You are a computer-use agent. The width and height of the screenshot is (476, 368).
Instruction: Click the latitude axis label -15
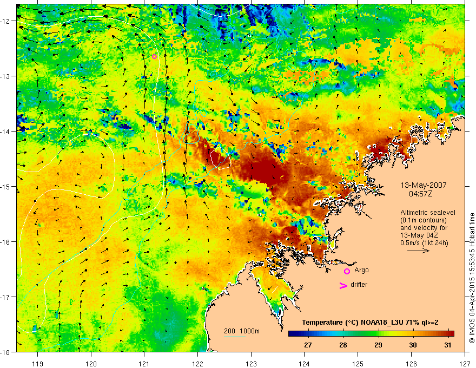click(x=6, y=186)
